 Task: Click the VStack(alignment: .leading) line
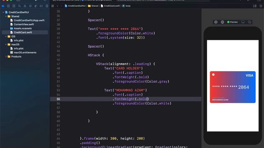tap(125, 64)
